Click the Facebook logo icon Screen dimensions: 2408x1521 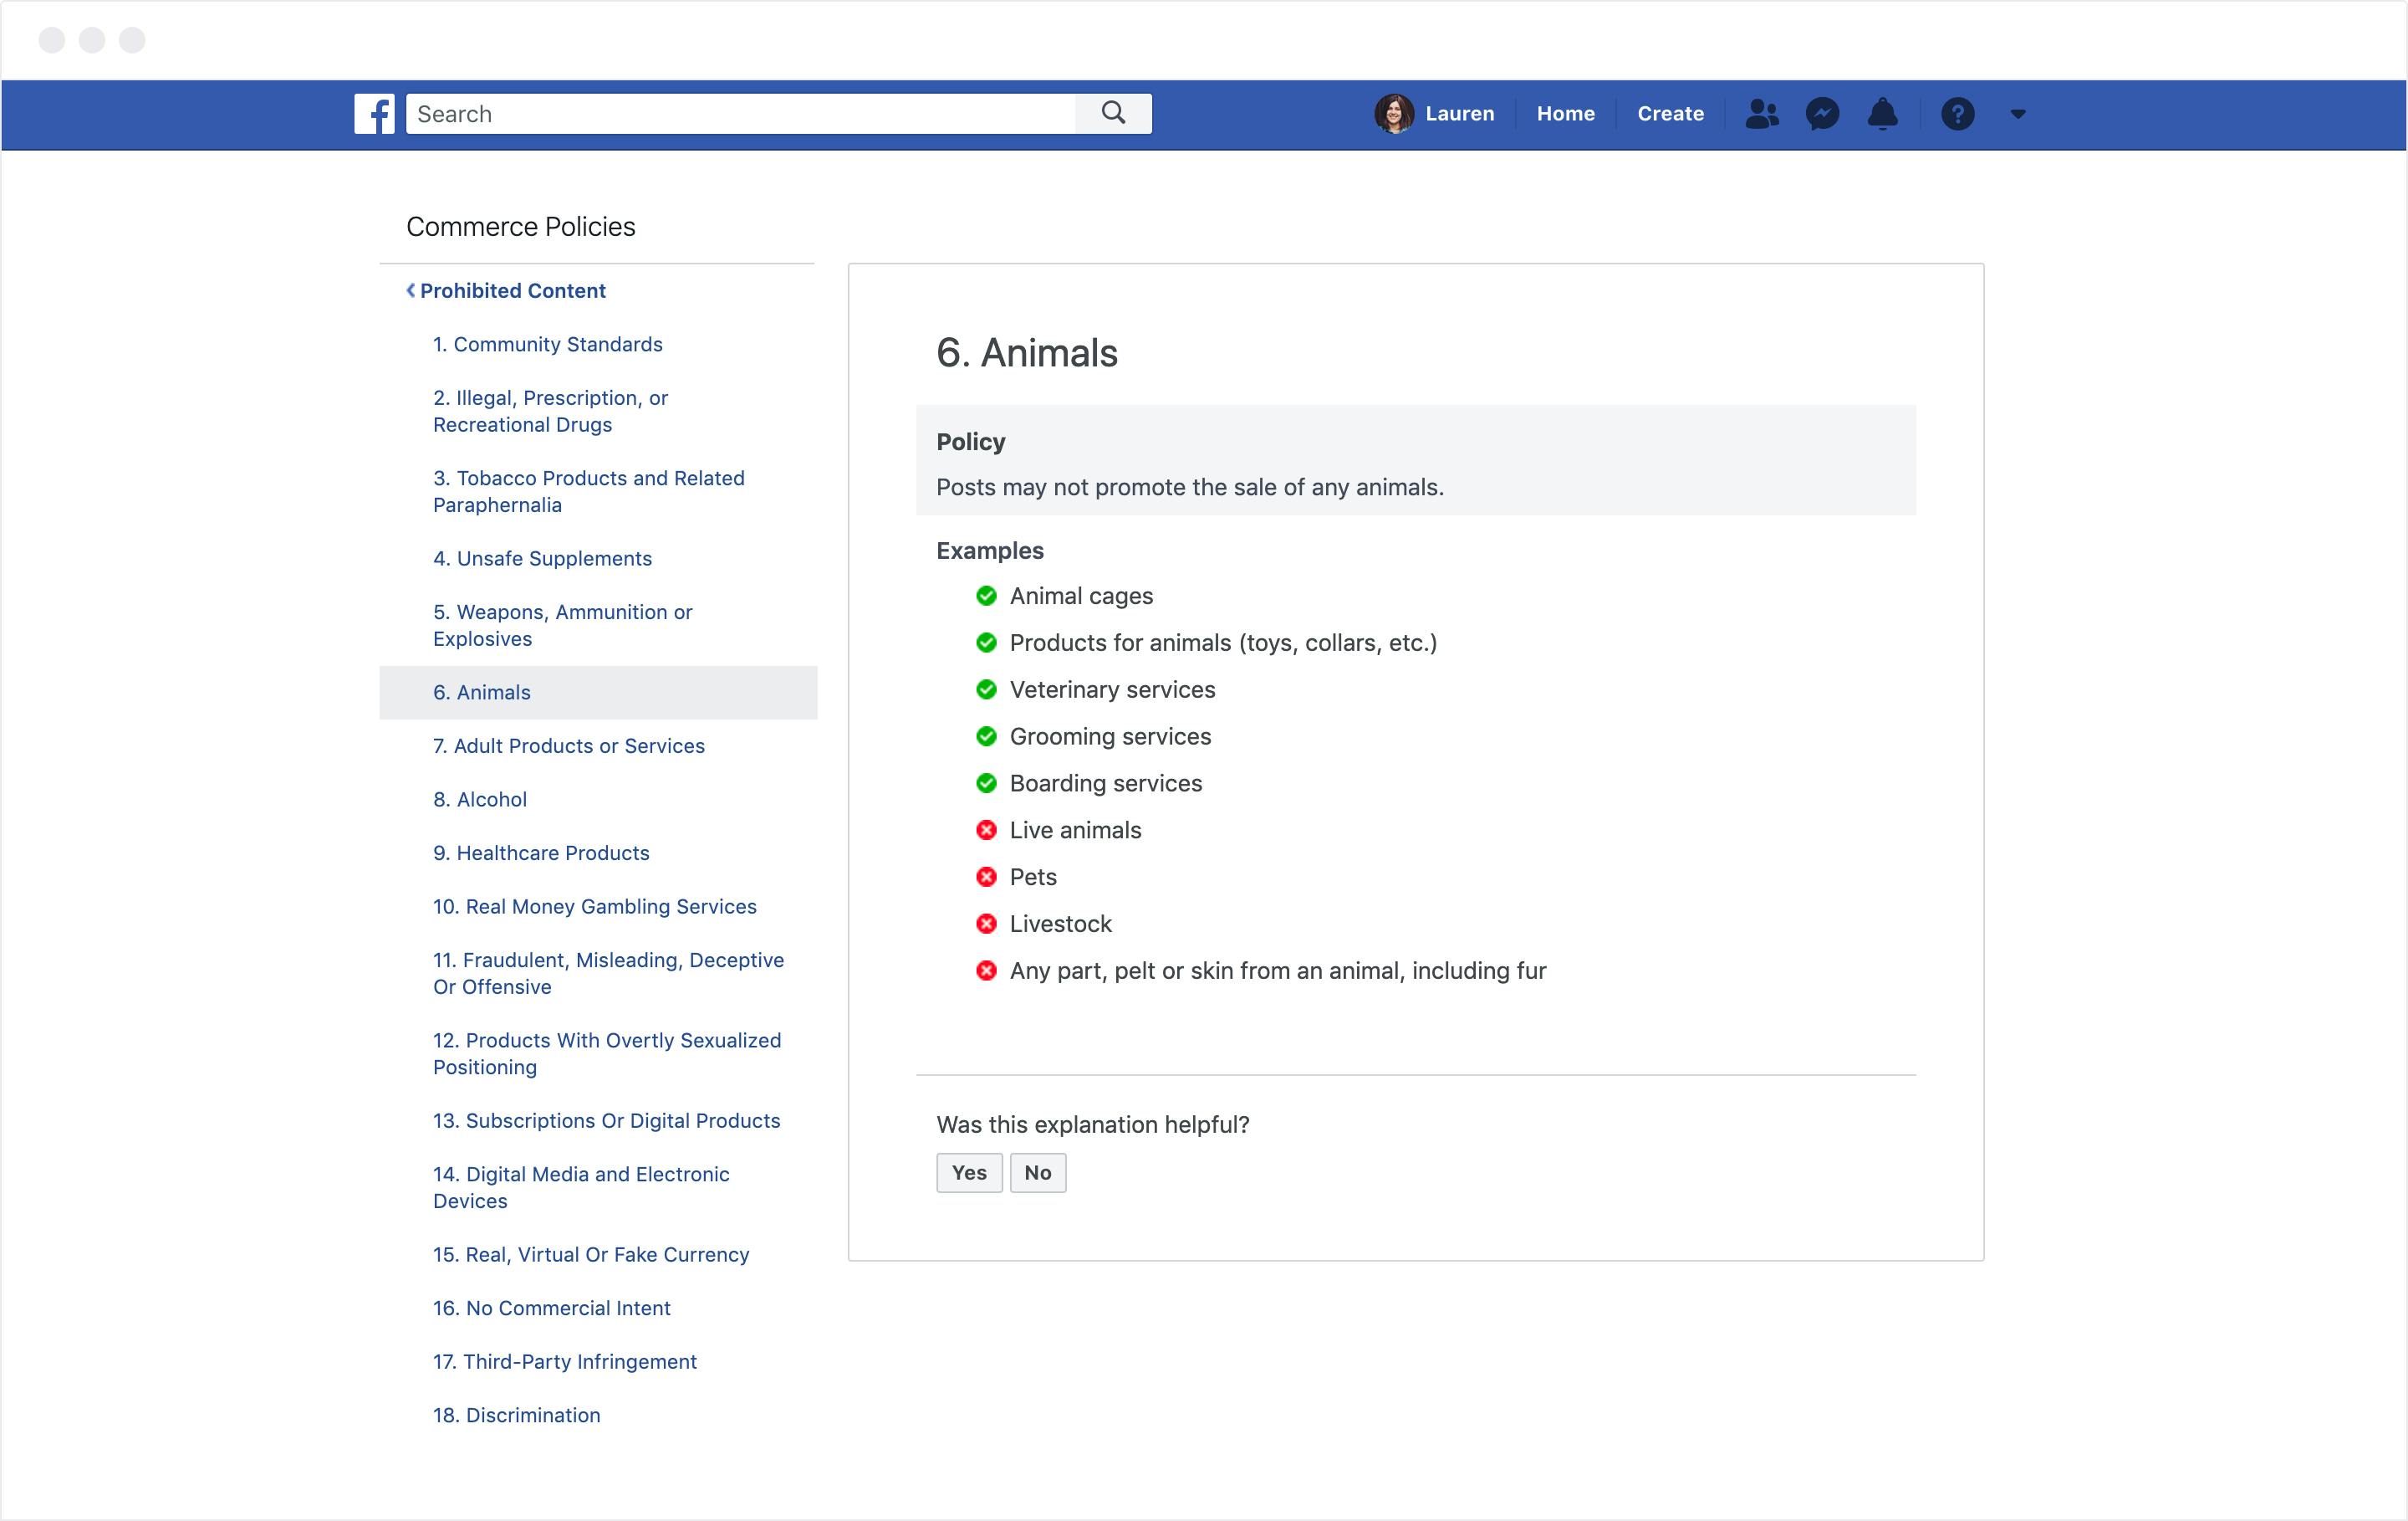tap(374, 114)
